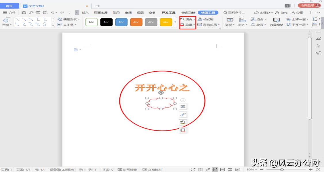Click the 首页 home tab button

9,6
